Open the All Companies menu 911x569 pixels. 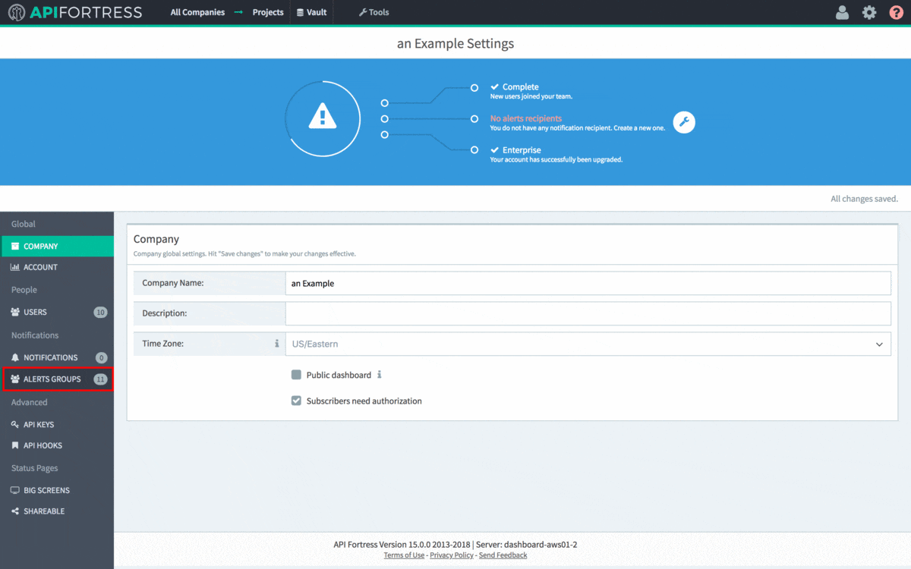pyautogui.click(x=197, y=12)
